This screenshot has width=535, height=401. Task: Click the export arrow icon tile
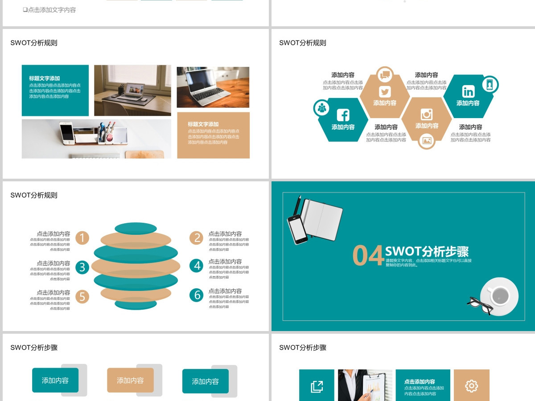[x=317, y=385]
